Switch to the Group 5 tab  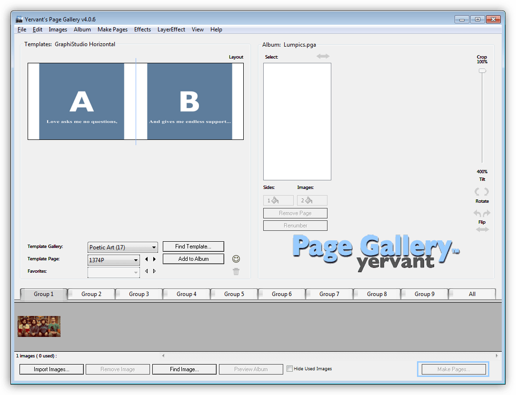point(234,294)
